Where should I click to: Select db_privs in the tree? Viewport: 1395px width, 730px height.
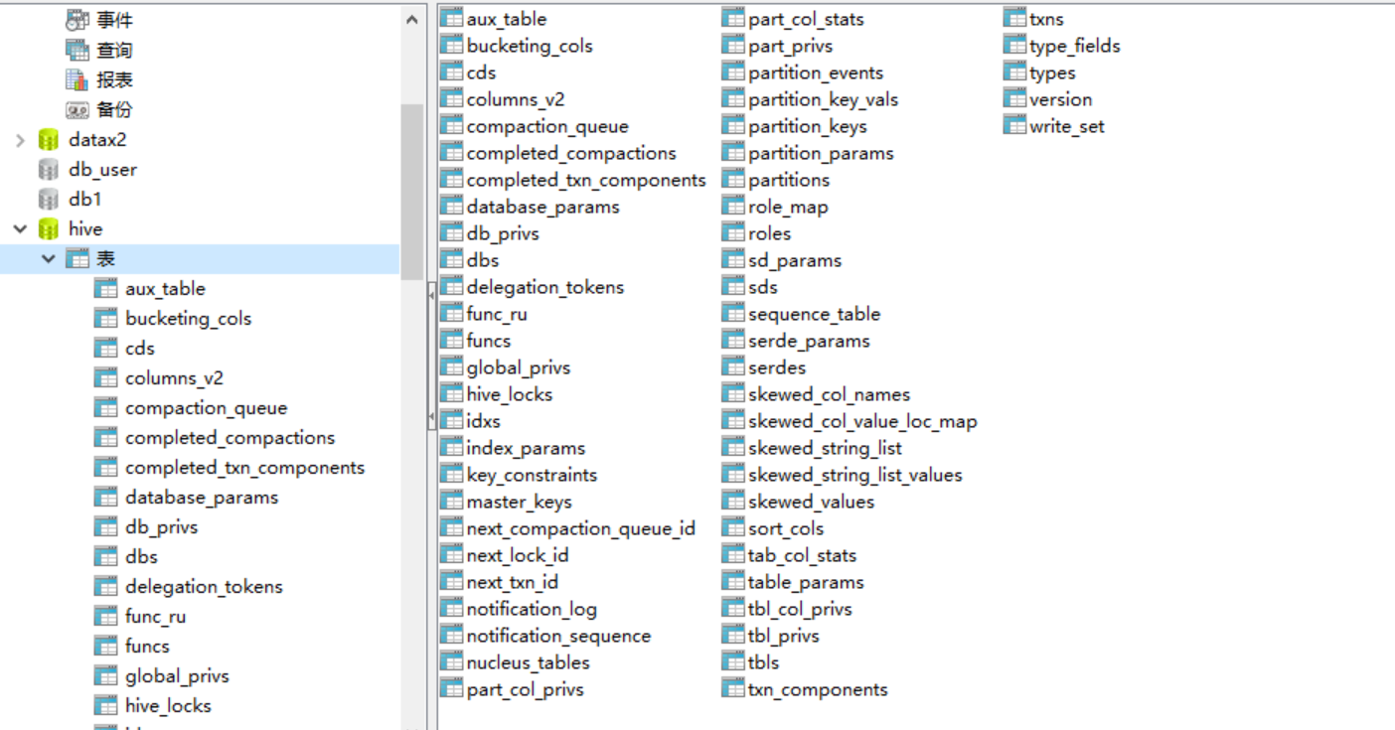click(x=161, y=527)
